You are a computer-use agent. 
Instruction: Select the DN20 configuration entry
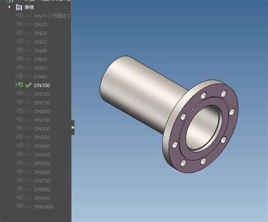point(41,25)
